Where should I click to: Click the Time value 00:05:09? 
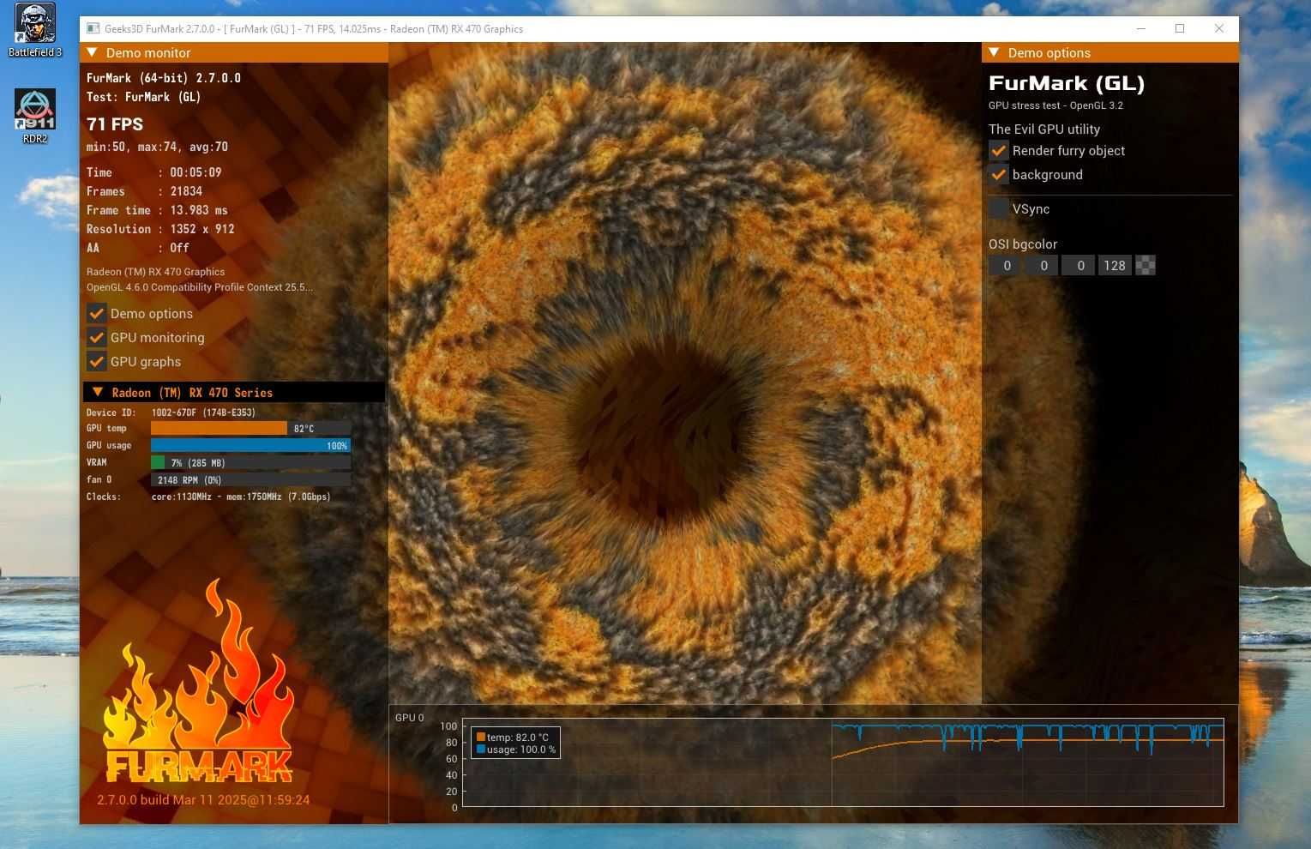pyautogui.click(x=195, y=172)
